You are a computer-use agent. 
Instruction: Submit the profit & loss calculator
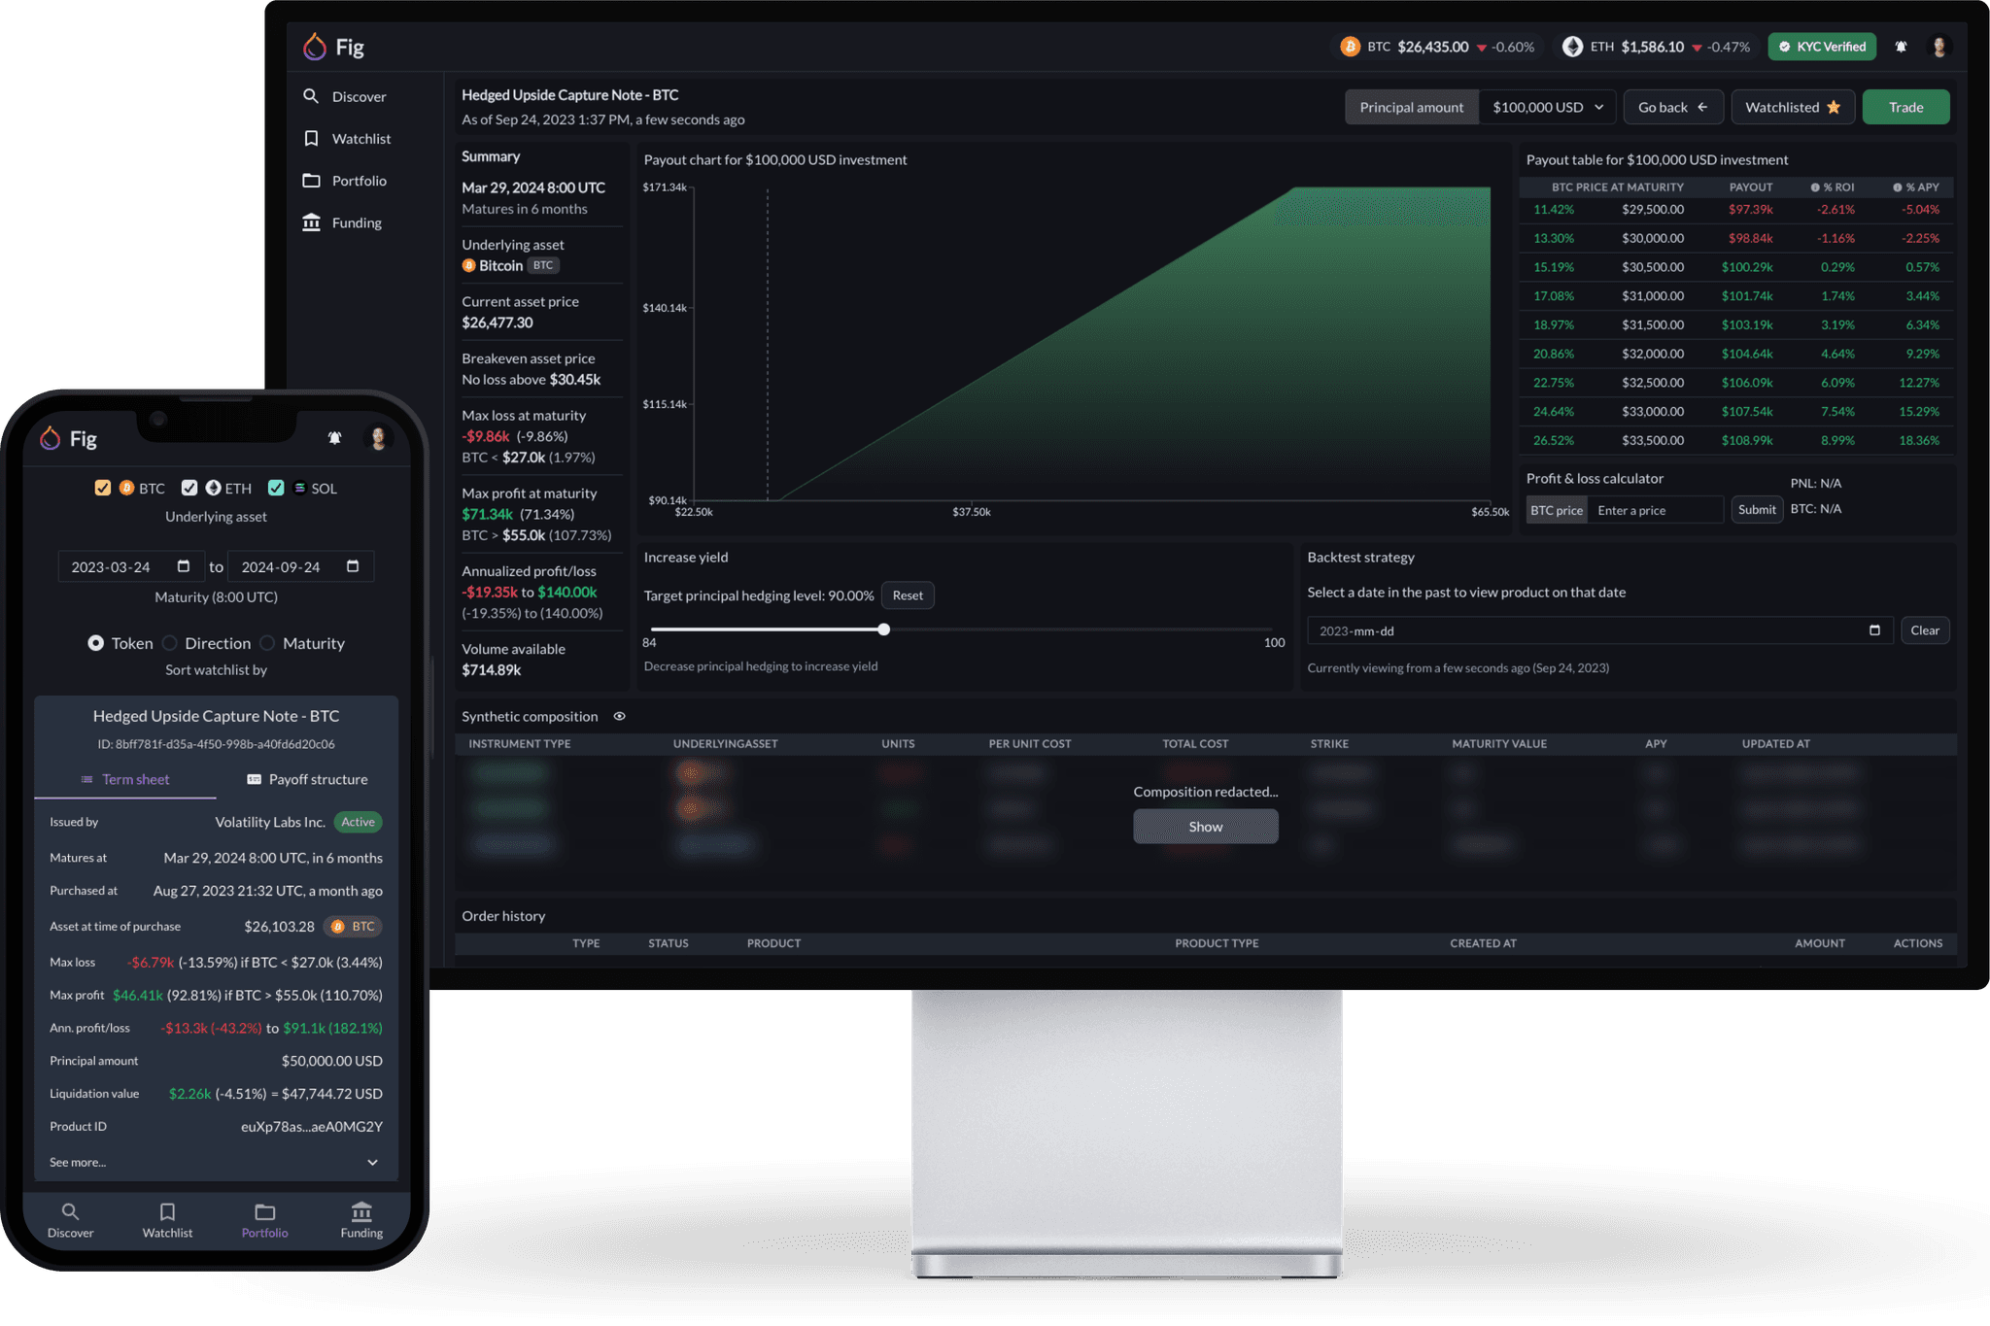pyautogui.click(x=1757, y=510)
